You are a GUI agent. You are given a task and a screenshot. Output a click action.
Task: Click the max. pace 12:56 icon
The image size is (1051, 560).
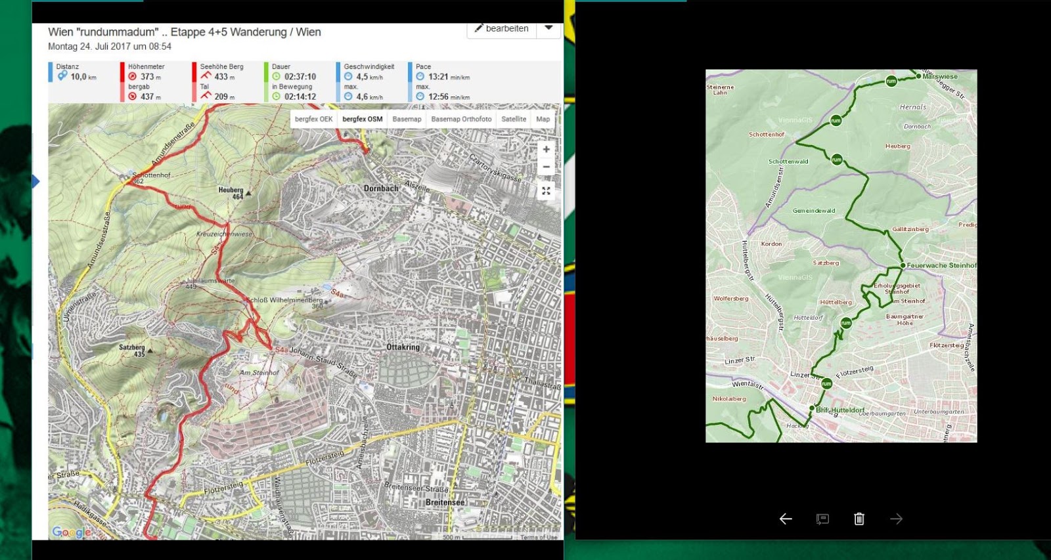[x=420, y=96]
